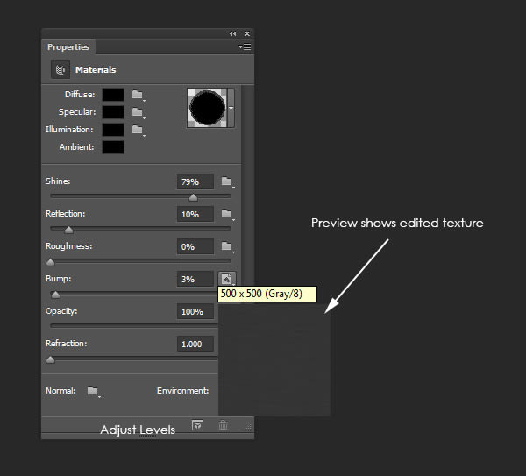Click the Refraction label
The height and width of the screenshot is (476, 526).
(x=66, y=344)
